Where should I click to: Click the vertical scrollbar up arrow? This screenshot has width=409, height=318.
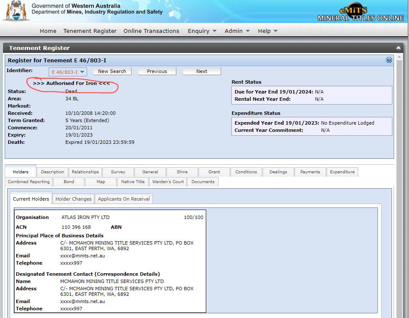click(x=399, y=57)
